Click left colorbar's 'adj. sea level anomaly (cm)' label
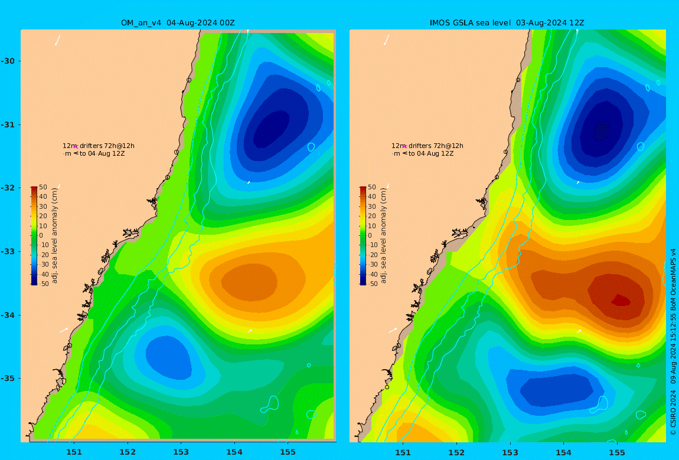Image resolution: width=679 pixels, height=460 pixels. click(x=54, y=236)
